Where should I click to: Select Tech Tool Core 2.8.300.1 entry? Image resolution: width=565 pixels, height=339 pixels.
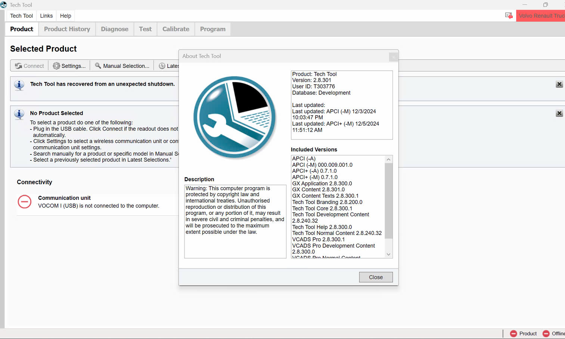322,208
